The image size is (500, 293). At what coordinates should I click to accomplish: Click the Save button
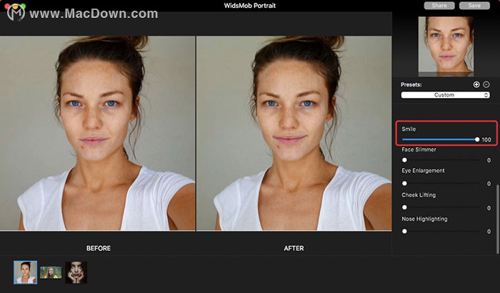474,6
